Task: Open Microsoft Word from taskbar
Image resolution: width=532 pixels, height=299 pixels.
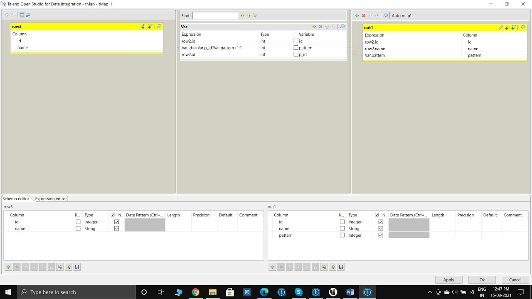Action: point(350,292)
